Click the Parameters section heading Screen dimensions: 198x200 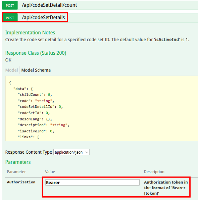(x=18, y=162)
